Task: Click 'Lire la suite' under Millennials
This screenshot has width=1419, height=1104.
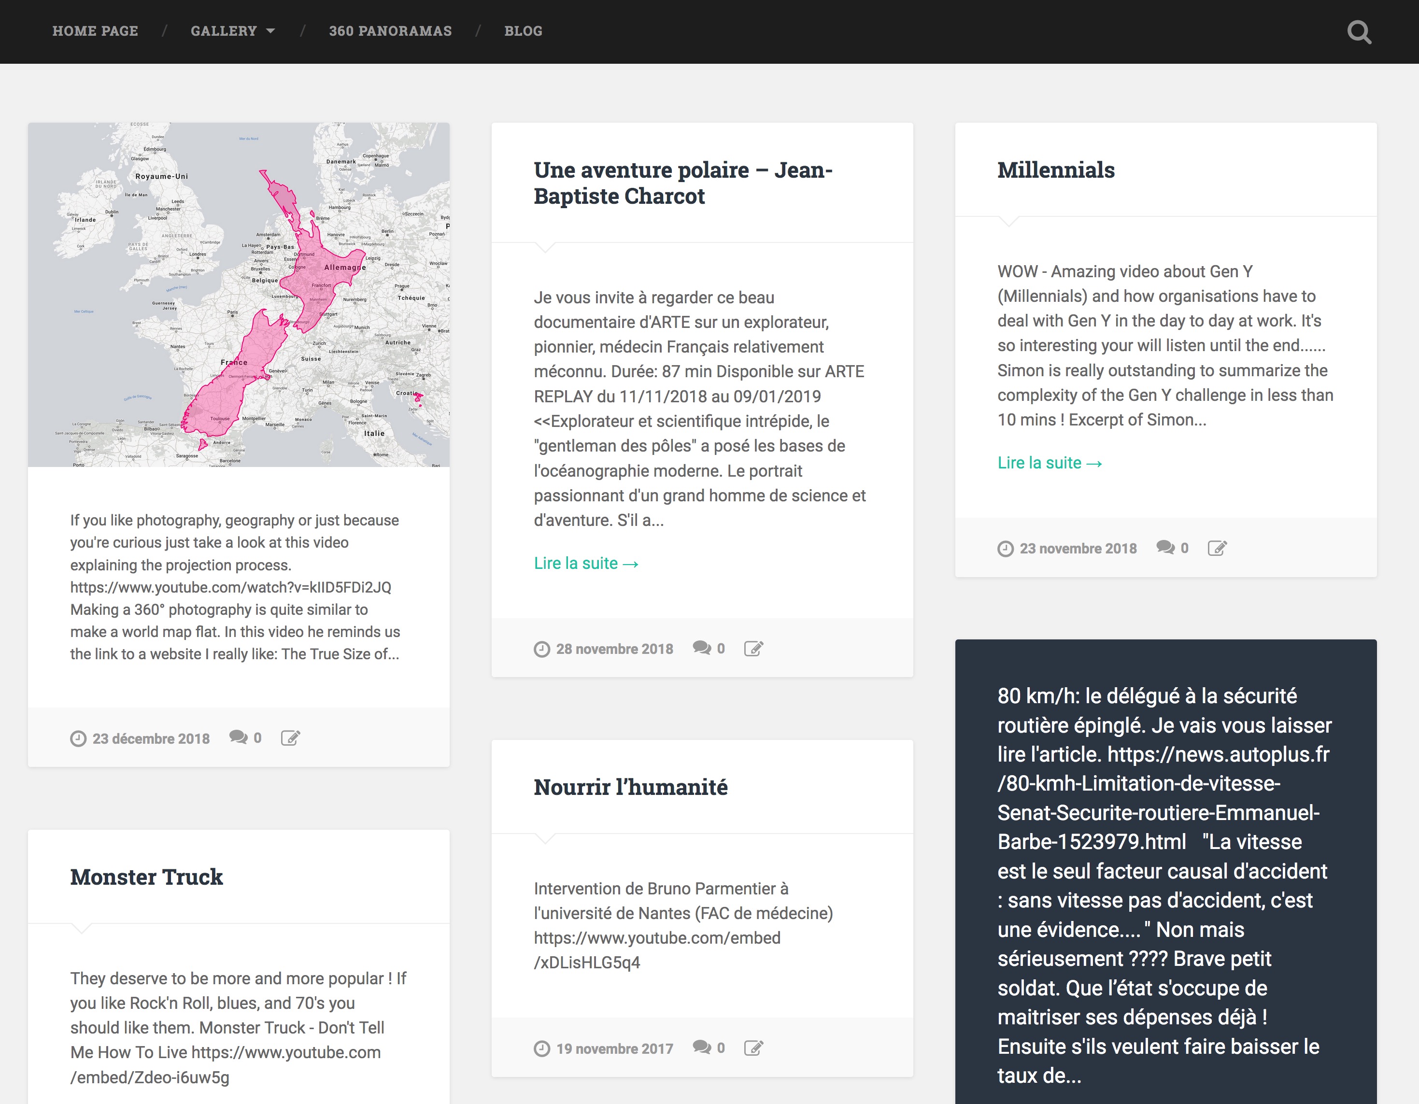Action: 1050,463
